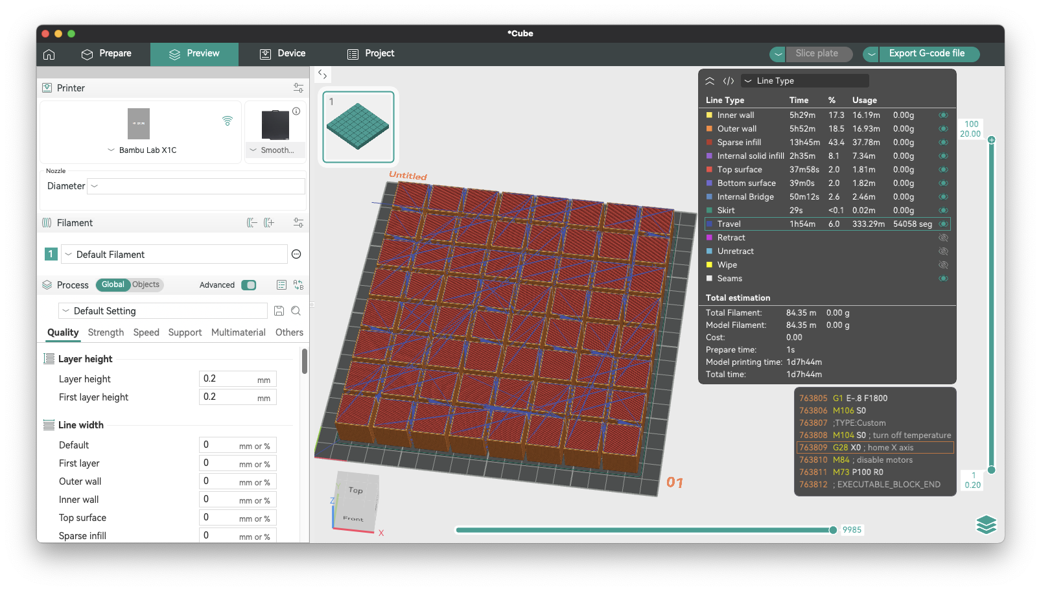Search process settings with magnifier icon

[x=296, y=311]
